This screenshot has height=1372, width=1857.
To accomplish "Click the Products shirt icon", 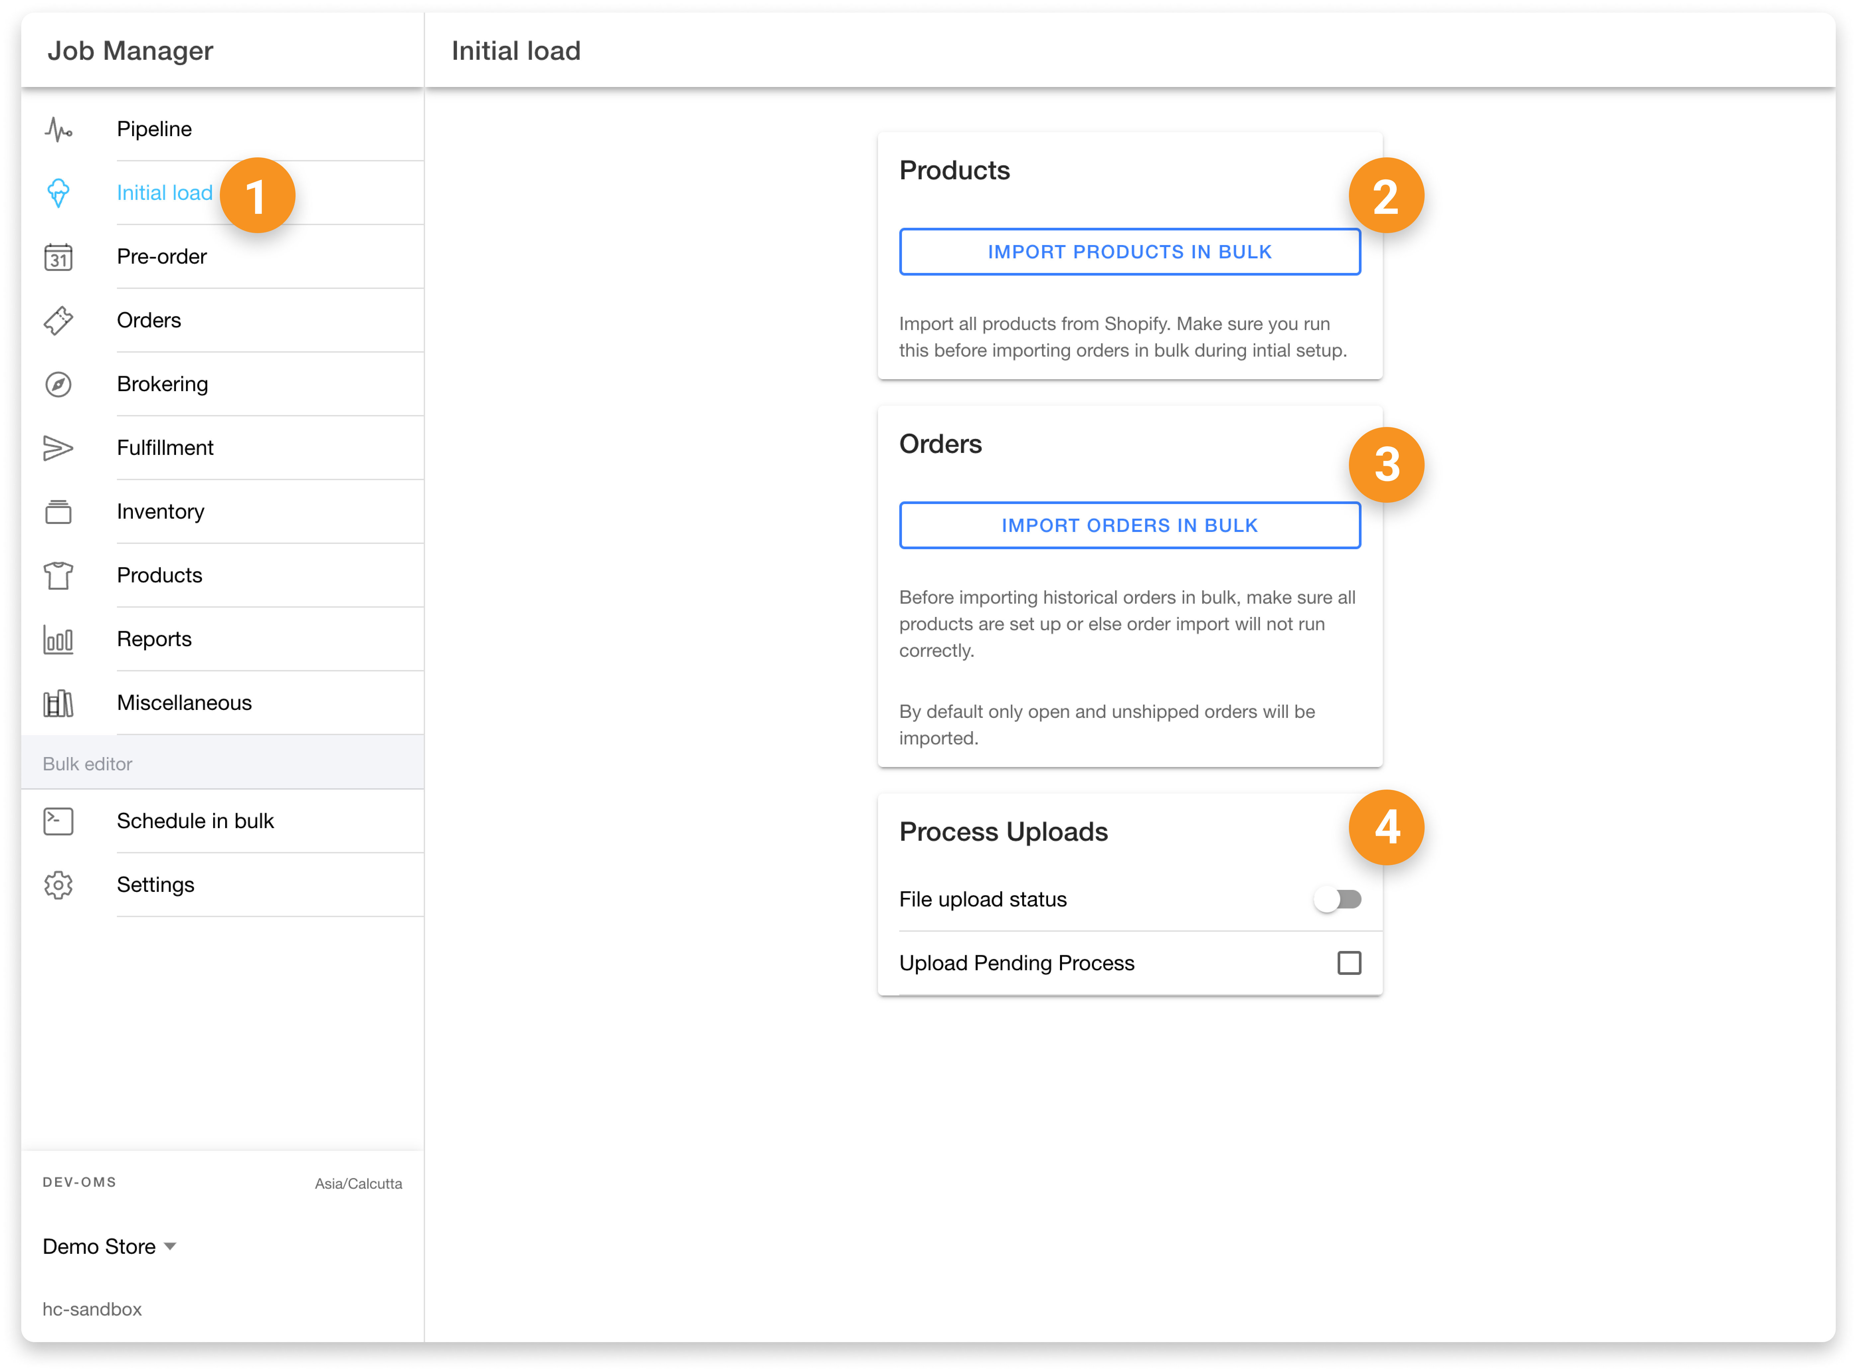I will (x=58, y=575).
